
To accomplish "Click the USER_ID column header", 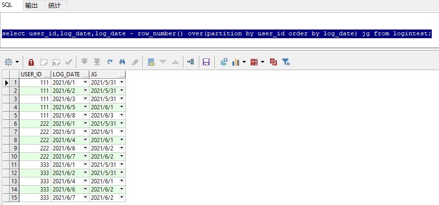I will point(32,74).
